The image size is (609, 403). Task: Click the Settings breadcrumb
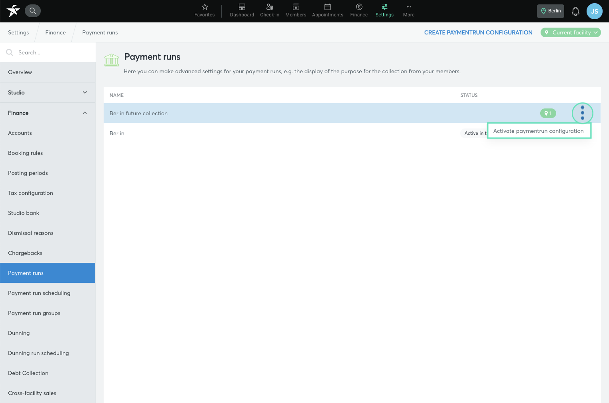point(18,32)
